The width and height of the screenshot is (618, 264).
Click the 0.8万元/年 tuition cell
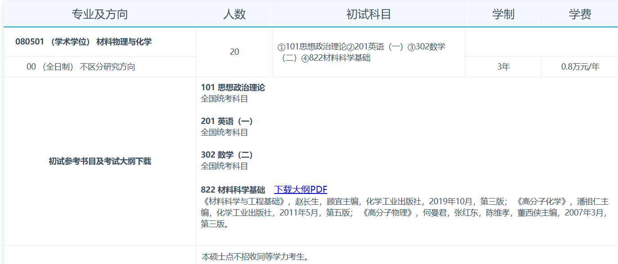point(580,66)
